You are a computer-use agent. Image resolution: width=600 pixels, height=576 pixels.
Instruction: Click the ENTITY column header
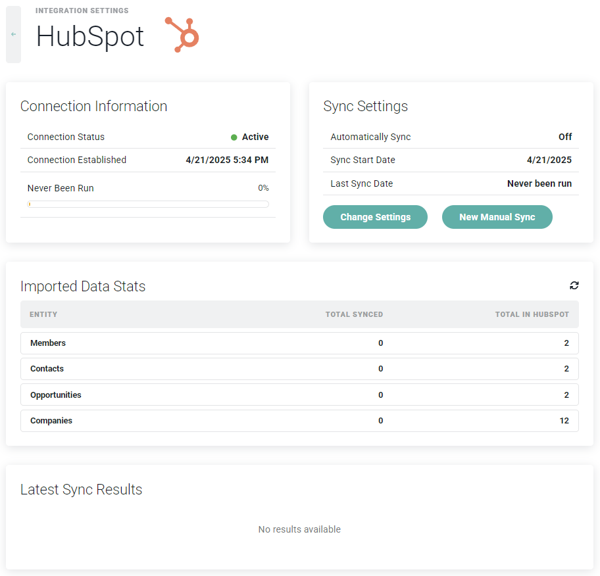(43, 314)
